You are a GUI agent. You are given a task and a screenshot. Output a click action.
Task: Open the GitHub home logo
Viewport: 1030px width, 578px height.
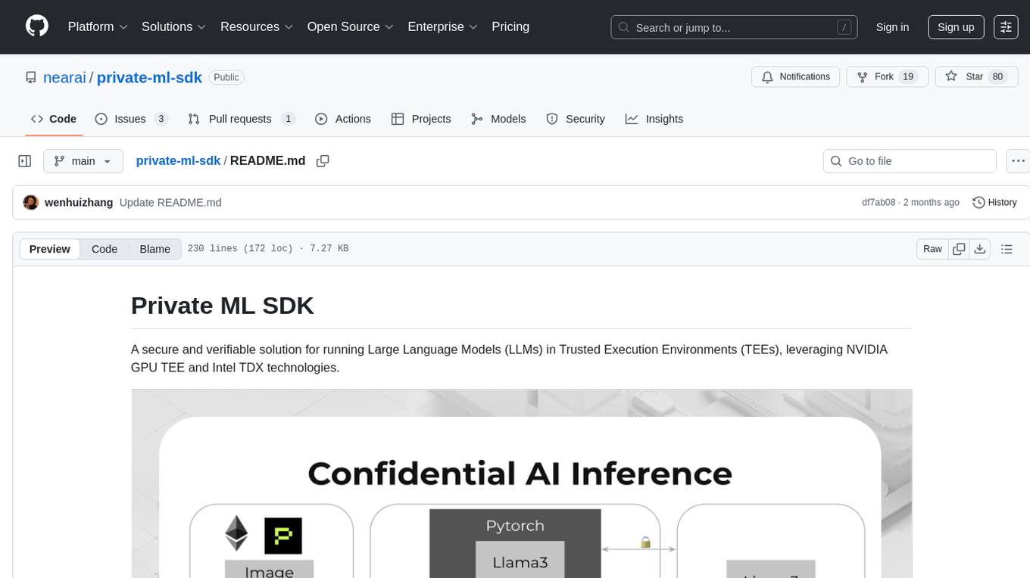[37, 26]
